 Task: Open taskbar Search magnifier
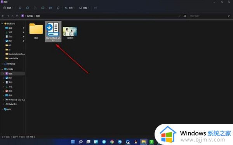[81, 142]
